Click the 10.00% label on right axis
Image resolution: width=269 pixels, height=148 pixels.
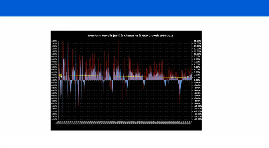[x=197, y=54]
